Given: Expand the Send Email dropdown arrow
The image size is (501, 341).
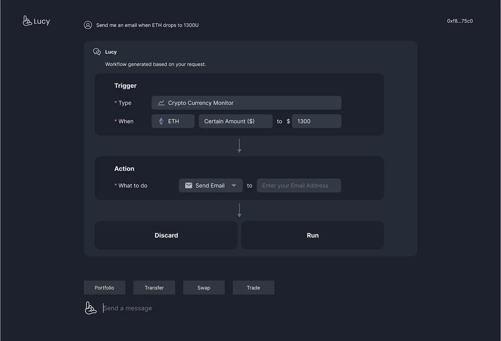Looking at the screenshot, I should click(234, 185).
